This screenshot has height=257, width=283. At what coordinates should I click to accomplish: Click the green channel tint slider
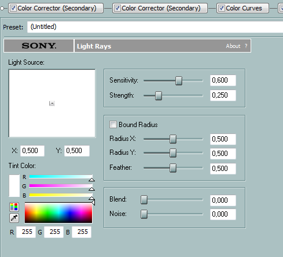point(61,186)
